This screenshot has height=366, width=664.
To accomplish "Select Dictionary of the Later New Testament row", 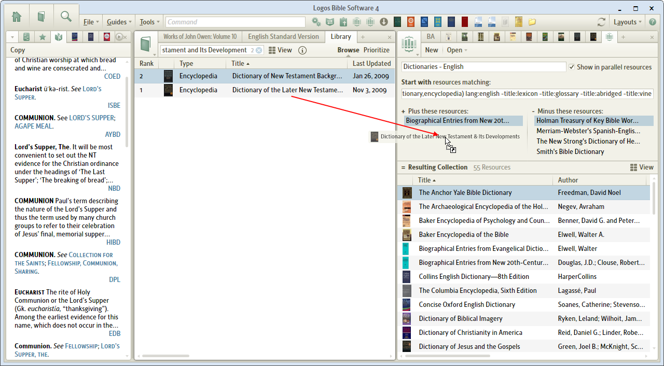I will point(265,90).
